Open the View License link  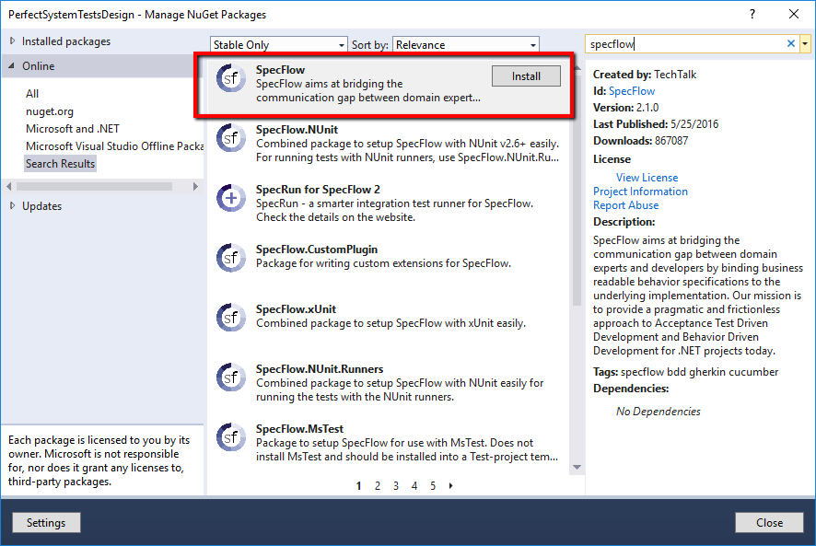(x=647, y=177)
